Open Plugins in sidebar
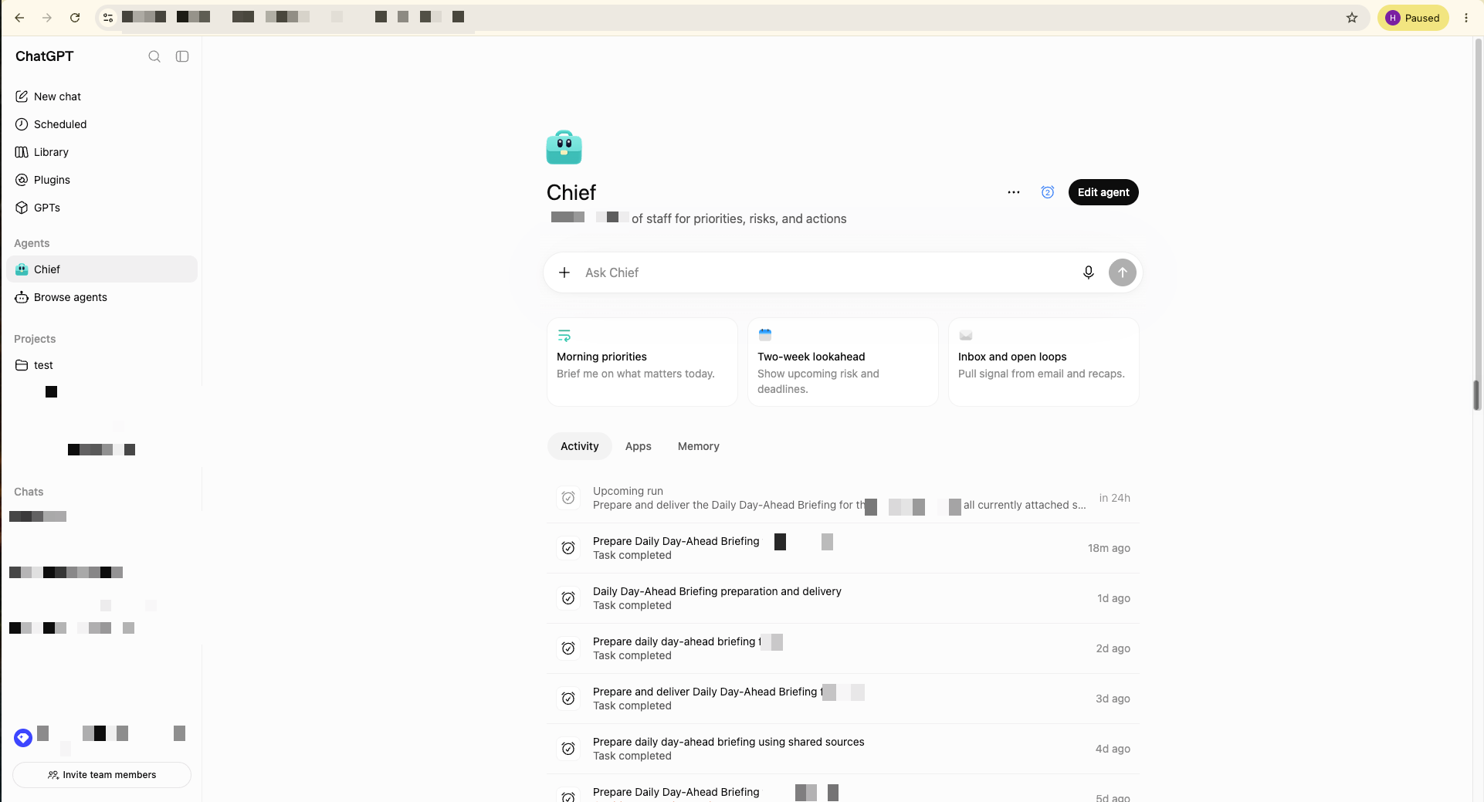1484x802 pixels. click(x=102, y=180)
